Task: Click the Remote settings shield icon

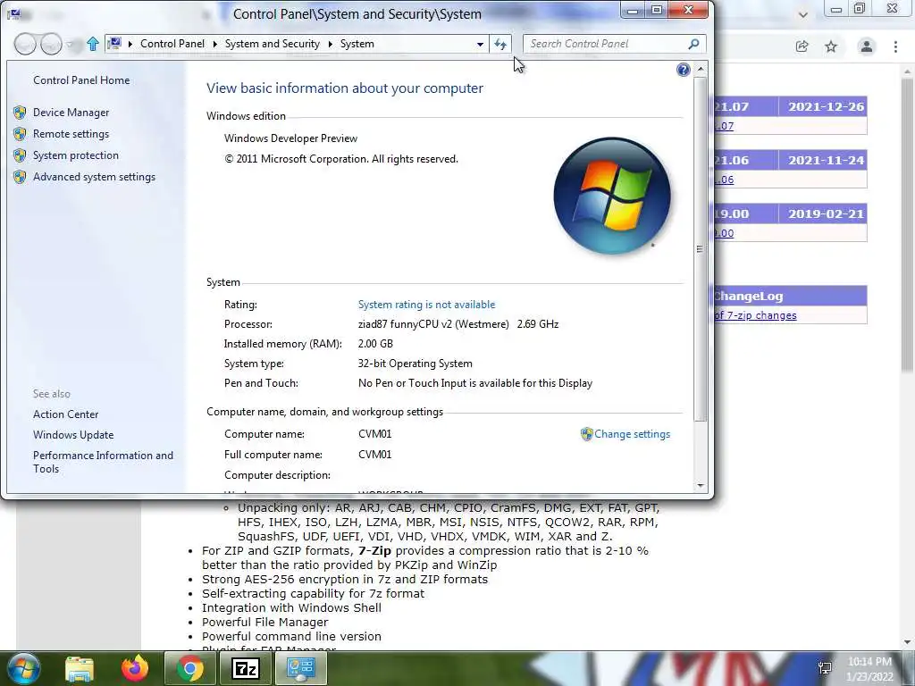Action: click(20, 134)
